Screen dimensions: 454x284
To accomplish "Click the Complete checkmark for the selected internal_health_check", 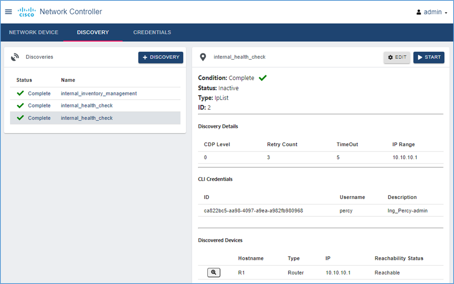I will (20, 118).
